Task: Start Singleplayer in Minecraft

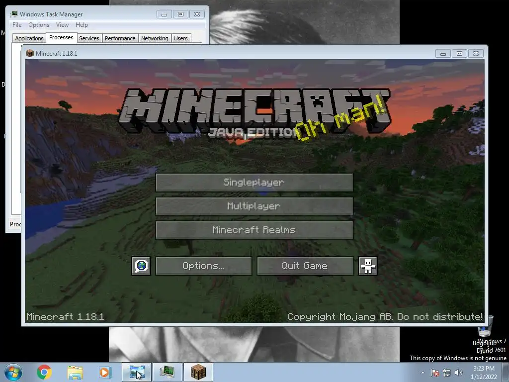Action: [x=254, y=182]
